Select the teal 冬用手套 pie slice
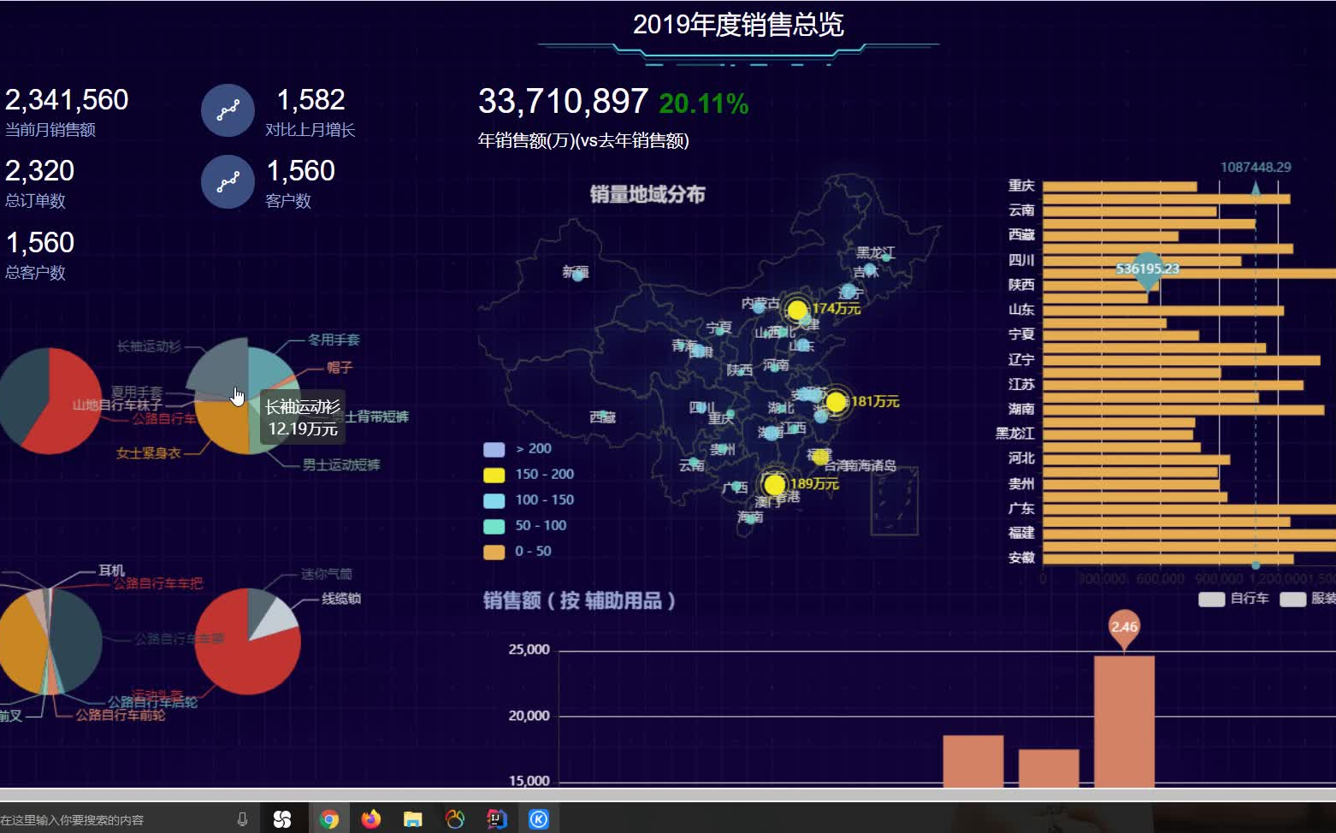Screen dimensions: 1336x833 tap(268, 369)
